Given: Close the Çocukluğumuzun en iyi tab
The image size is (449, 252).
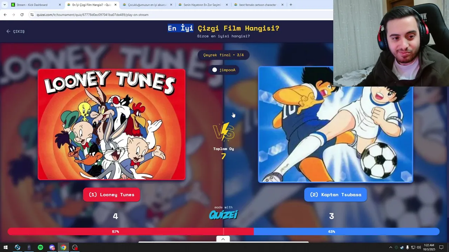Looking at the screenshot, I should pyautogui.click(x=171, y=5).
